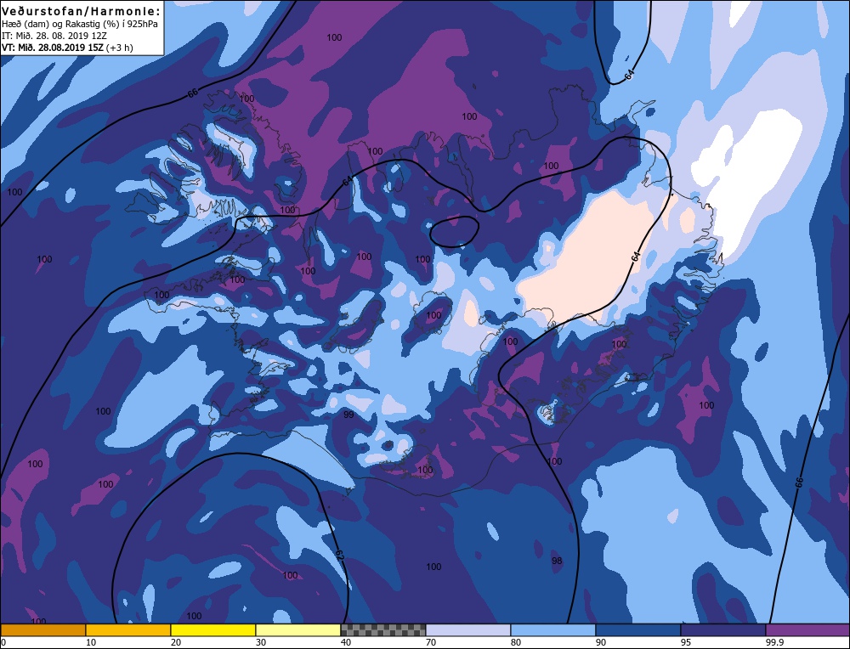
Task: Click the "66" contour label on the eastern edge
Action: [798, 483]
